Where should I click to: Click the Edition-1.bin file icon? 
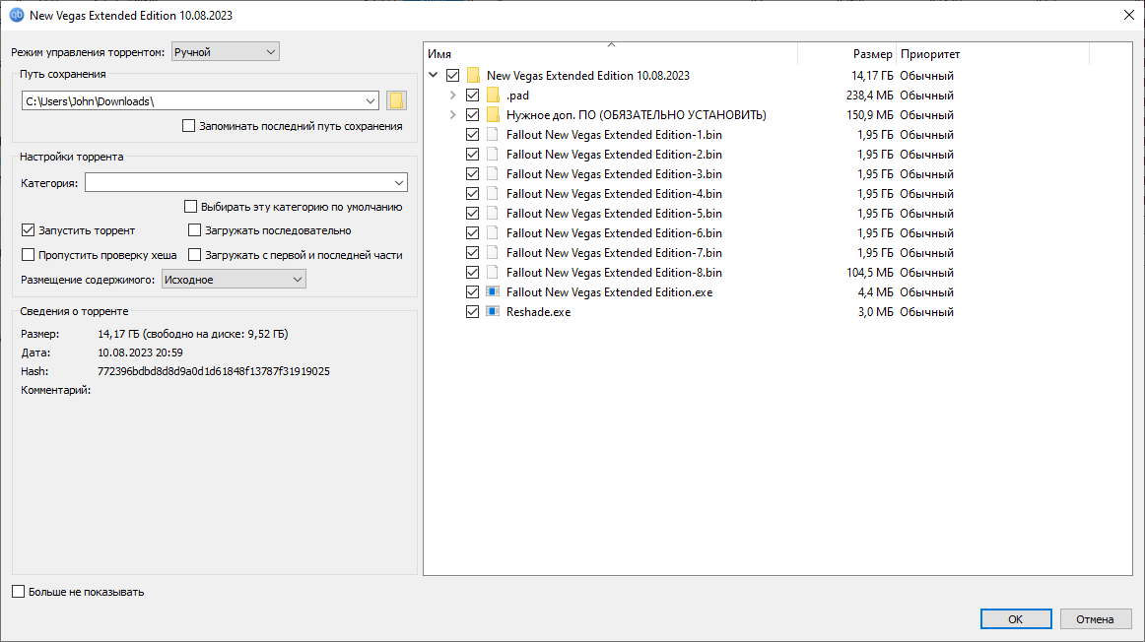493,134
